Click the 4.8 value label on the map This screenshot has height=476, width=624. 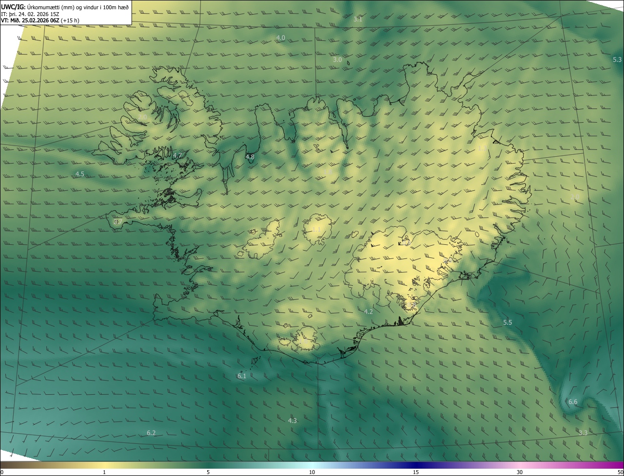pos(250,157)
